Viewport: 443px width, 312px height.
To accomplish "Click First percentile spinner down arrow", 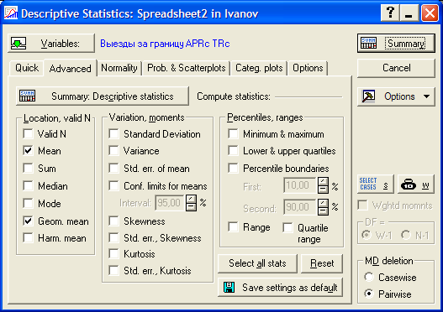I will 323,190.
